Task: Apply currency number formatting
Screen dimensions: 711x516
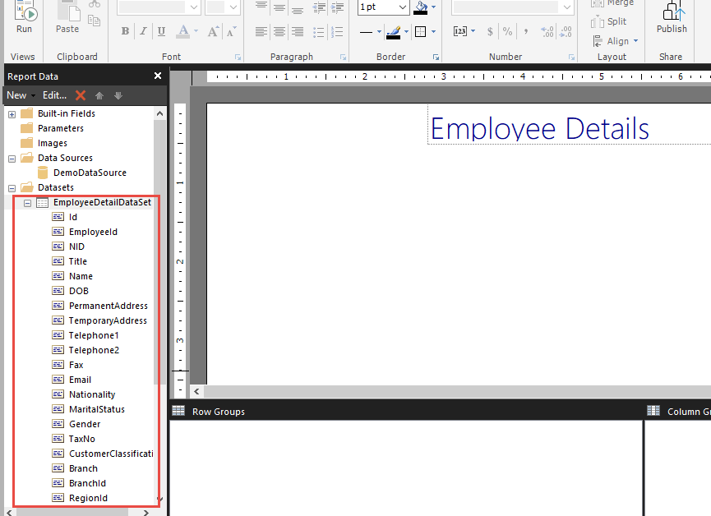Action: coord(490,30)
